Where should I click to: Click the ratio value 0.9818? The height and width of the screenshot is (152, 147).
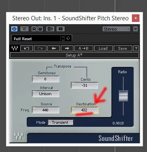[x=118, y=123]
